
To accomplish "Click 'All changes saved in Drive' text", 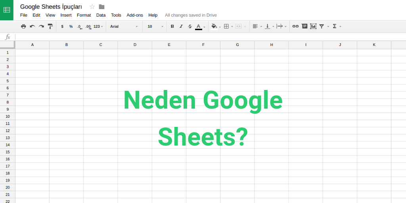I will pos(191,15).
